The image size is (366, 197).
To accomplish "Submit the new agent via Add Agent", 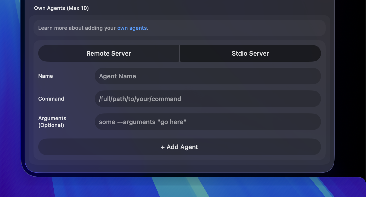I will 179,147.
